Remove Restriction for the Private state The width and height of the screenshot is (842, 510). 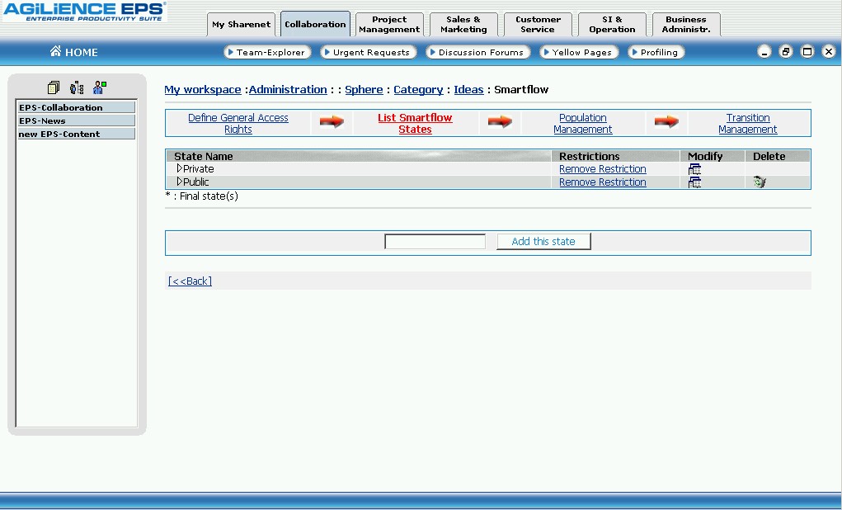click(602, 169)
